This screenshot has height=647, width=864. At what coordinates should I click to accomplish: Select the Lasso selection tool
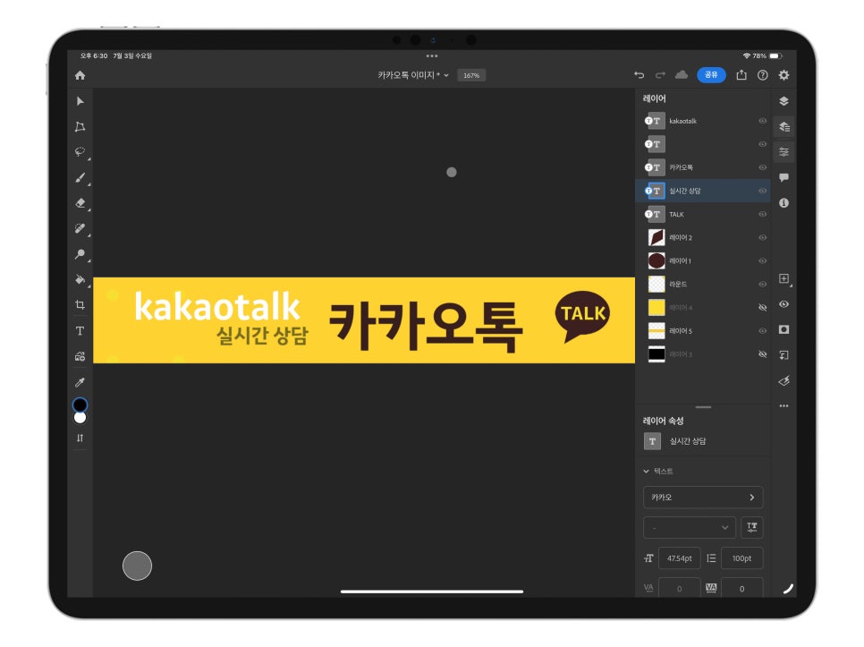pos(80,151)
